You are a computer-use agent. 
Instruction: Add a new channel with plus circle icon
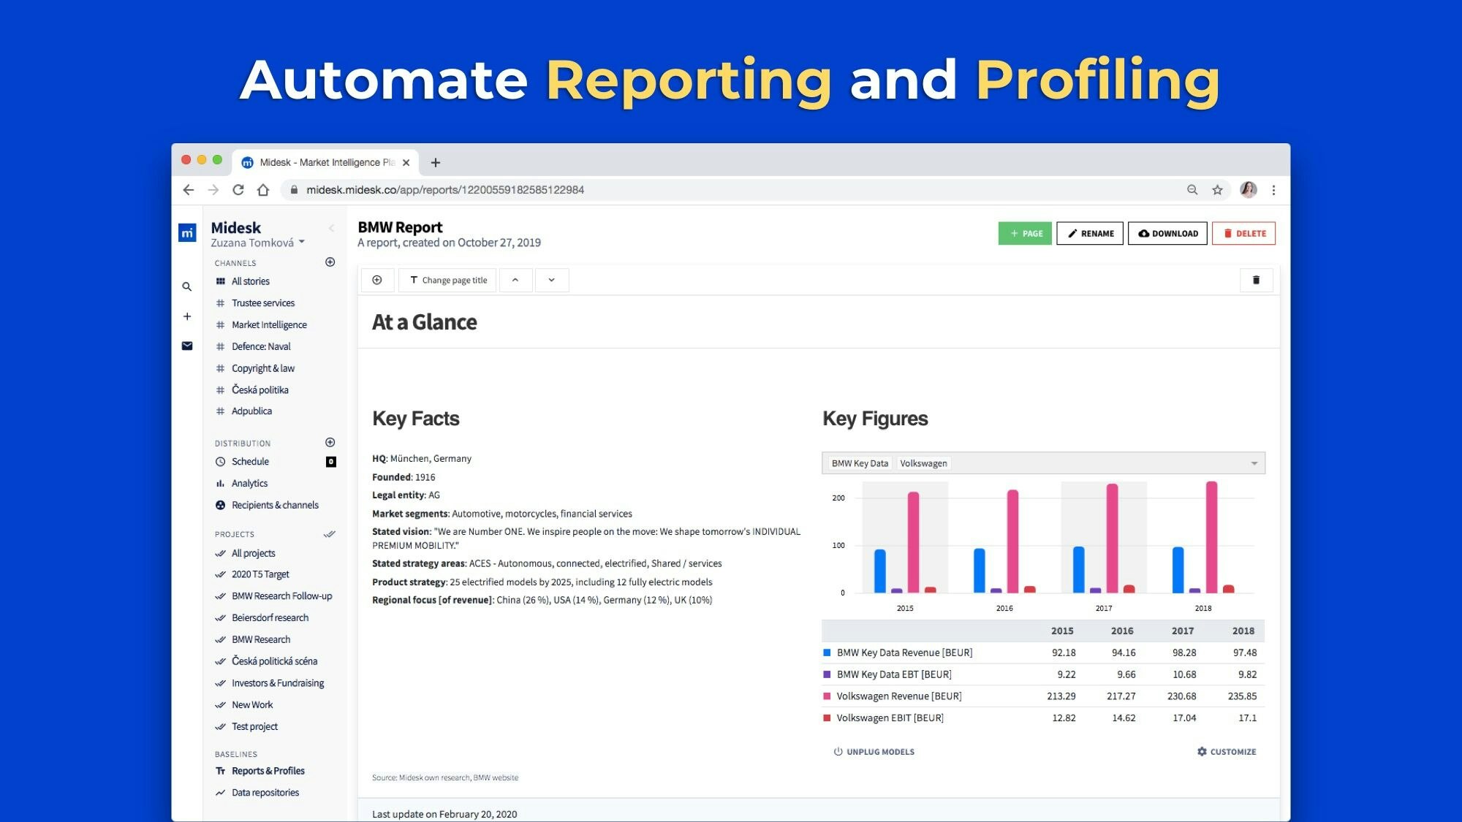330,262
